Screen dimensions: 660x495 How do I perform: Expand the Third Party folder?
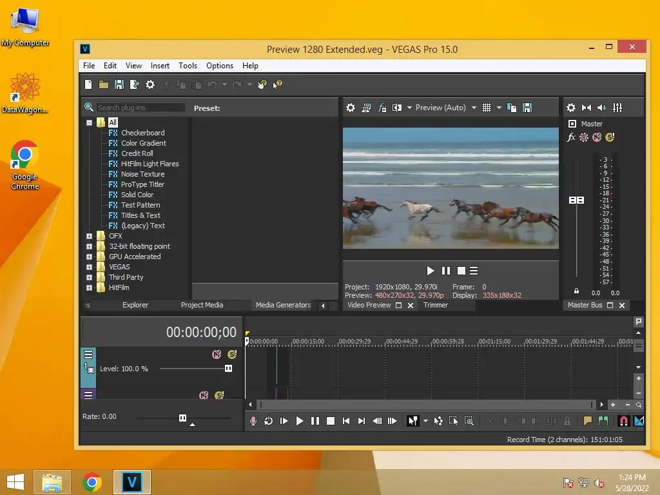click(89, 277)
